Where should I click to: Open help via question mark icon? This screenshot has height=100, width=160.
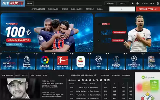coord(137,3)
